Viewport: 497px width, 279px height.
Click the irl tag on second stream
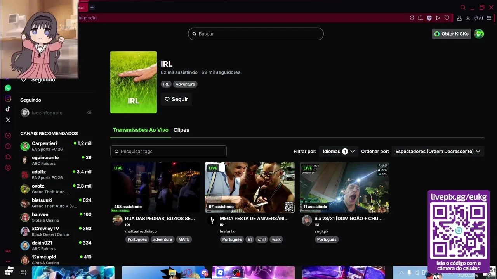tap(250, 239)
